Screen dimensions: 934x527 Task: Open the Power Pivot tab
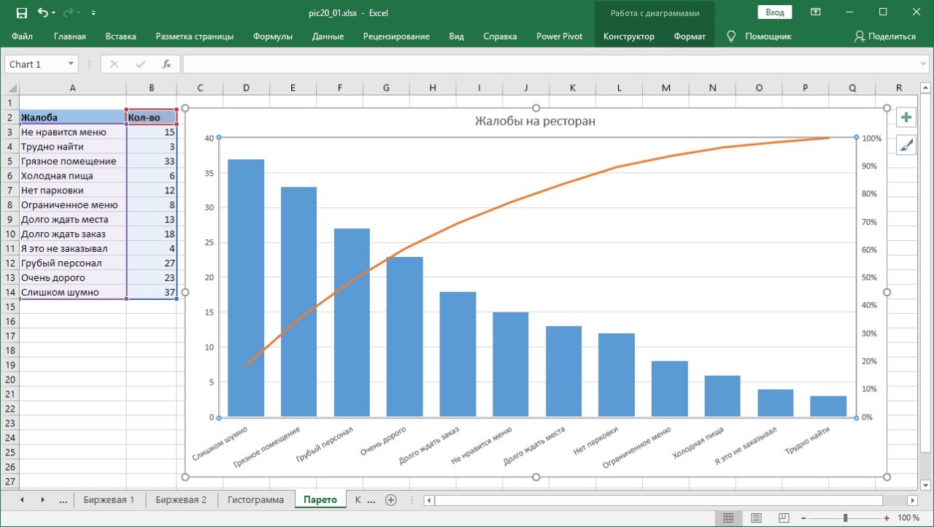pos(560,36)
